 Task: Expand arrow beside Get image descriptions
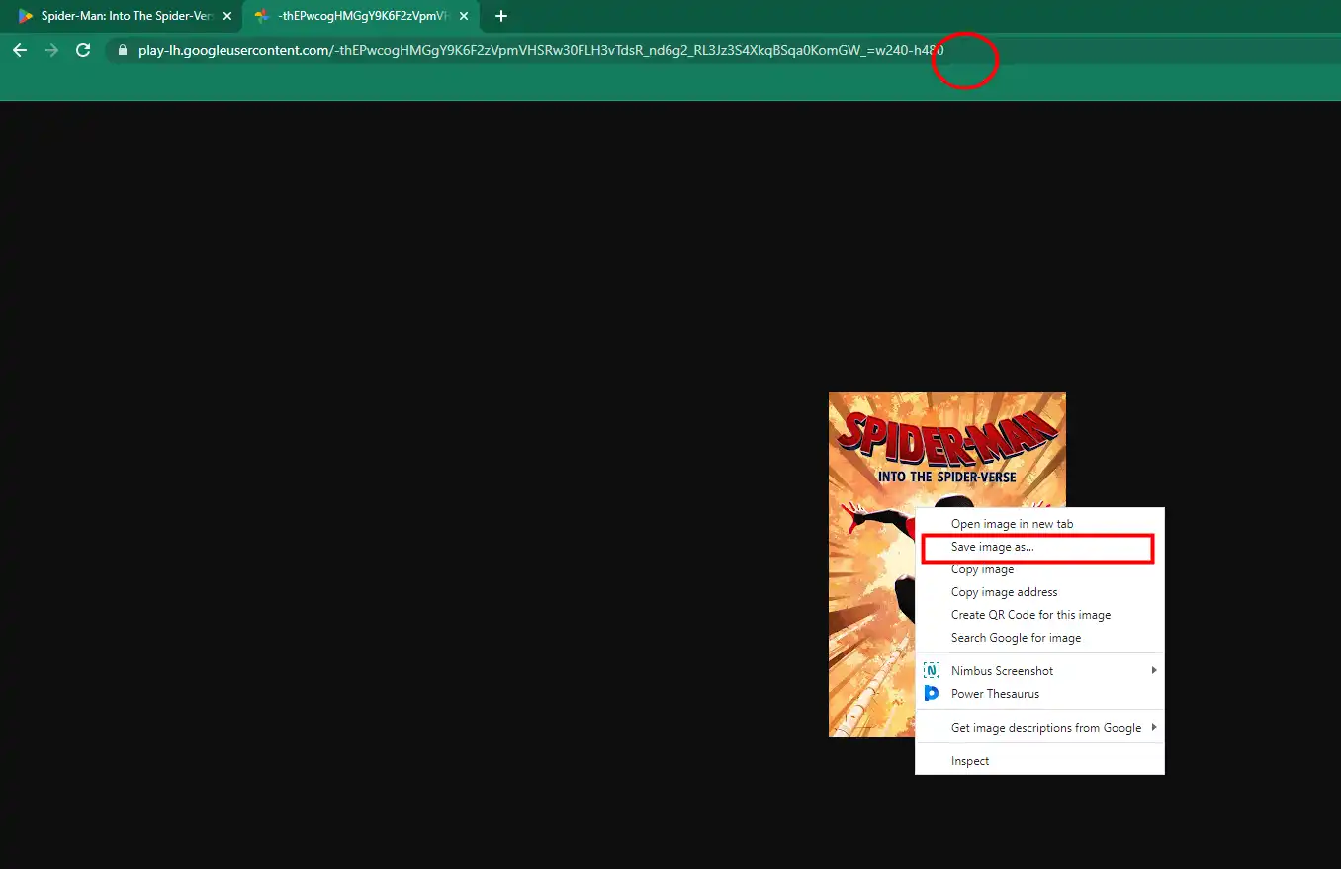(1154, 728)
